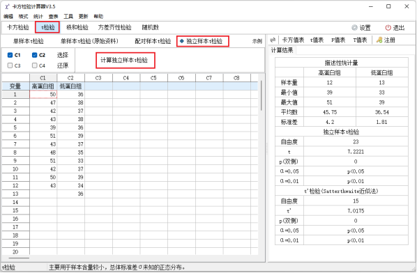Go to the 随机数 tab
This screenshot has width=417, height=273.
coord(150,27)
